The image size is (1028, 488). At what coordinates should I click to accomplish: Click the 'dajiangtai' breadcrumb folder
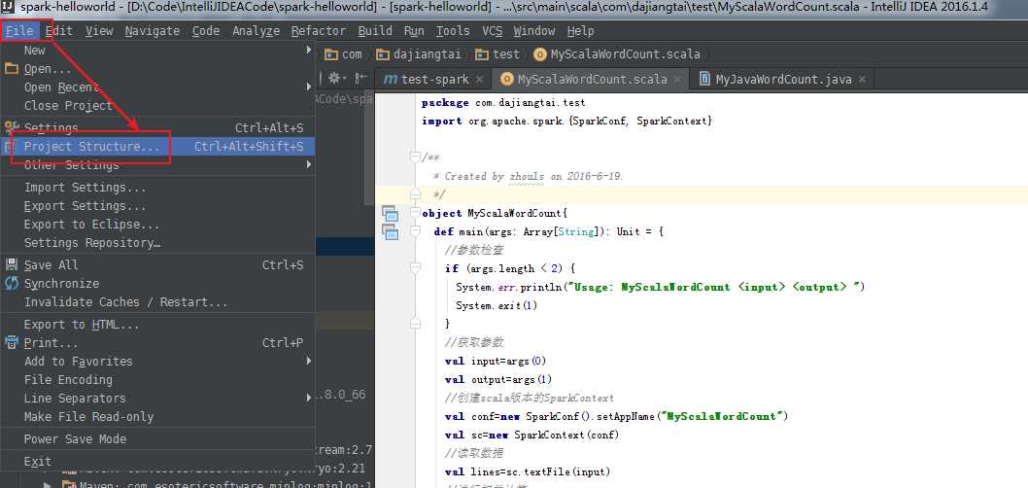point(418,54)
